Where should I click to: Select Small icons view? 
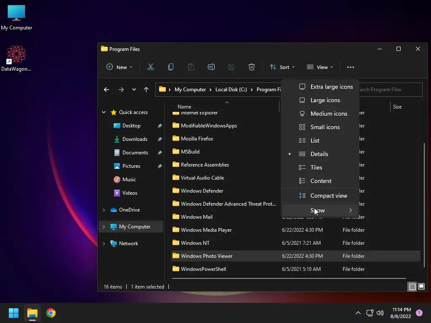coord(320,127)
